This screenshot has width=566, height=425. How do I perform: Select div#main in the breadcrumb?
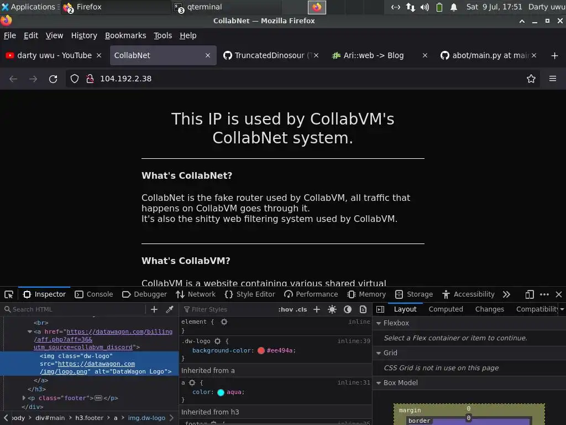50,418
